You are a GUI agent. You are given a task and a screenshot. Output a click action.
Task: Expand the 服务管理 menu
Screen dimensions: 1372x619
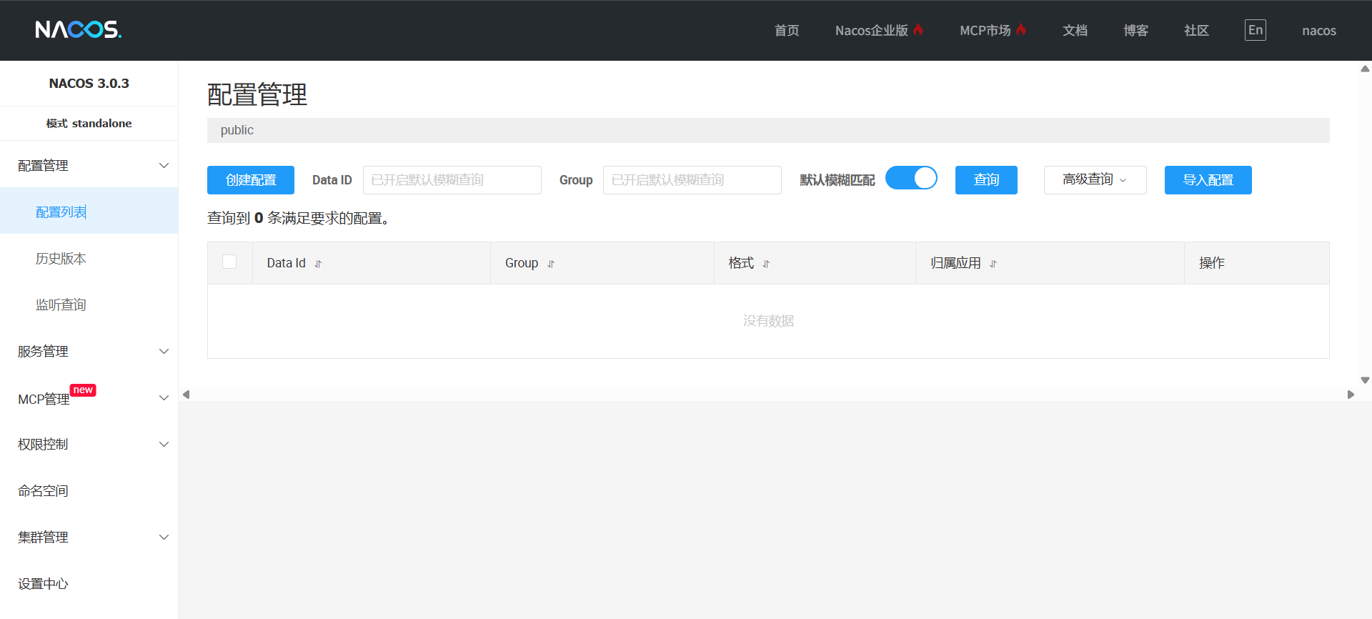tap(89, 351)
